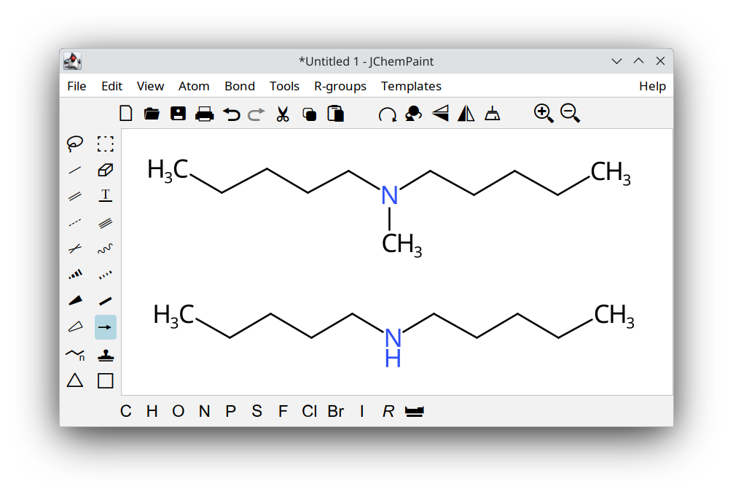This screenshot has height=497, width=733.
Task: Select the chain drawing tool
Action: [x=75, y=355]
